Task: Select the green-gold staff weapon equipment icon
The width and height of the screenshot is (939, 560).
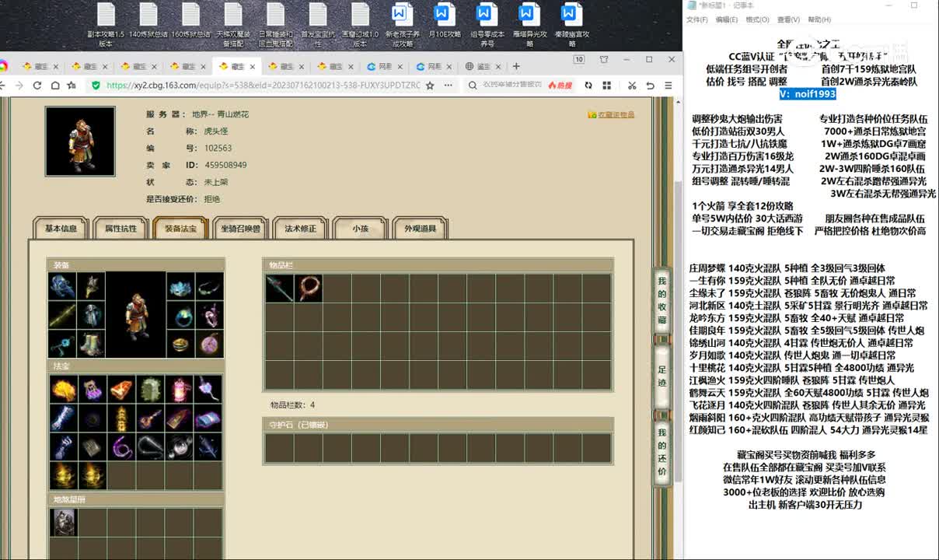Action: click(x=62, y=315)
